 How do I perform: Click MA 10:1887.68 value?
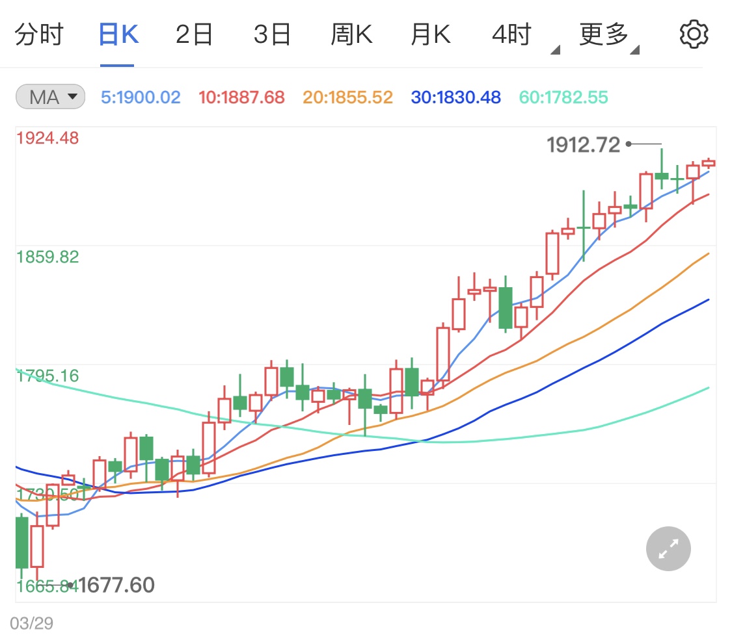(x=241, y=97)
